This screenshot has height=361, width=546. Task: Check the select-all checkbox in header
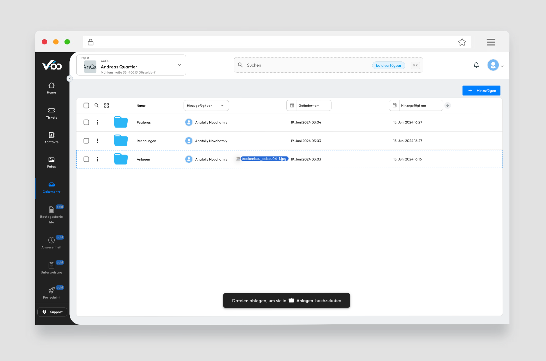click(x=86, y=105)
